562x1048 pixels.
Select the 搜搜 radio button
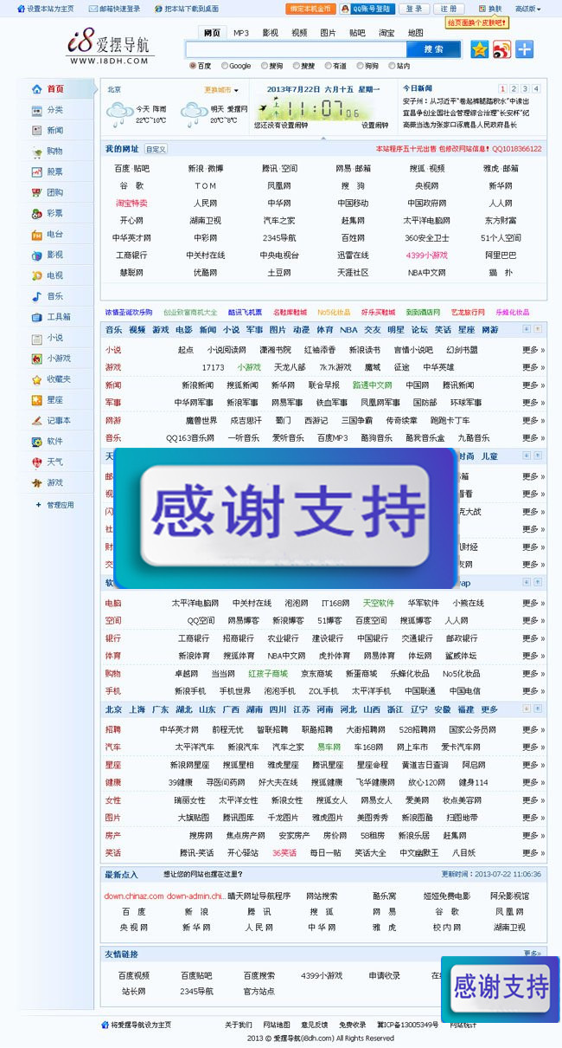click(x=296, y=66)
